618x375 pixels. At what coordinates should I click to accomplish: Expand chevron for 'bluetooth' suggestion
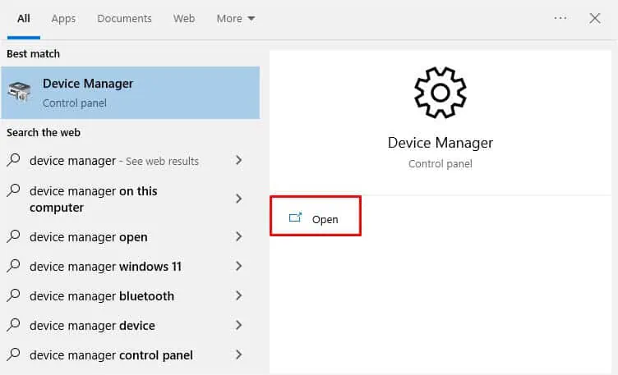(238, 295)
